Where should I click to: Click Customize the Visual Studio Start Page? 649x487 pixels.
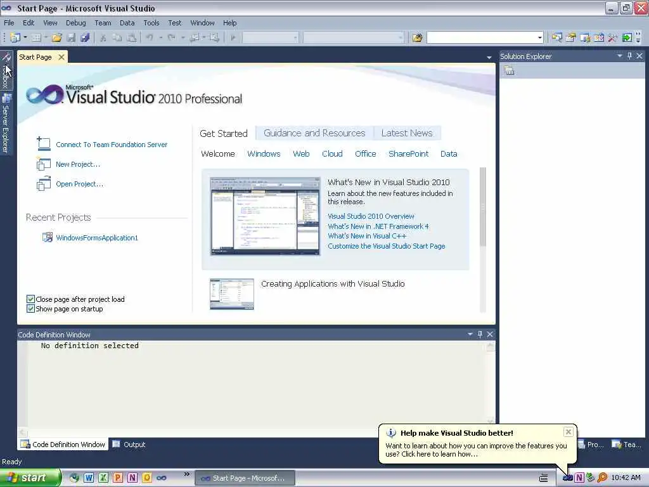[x=387, y=246]
